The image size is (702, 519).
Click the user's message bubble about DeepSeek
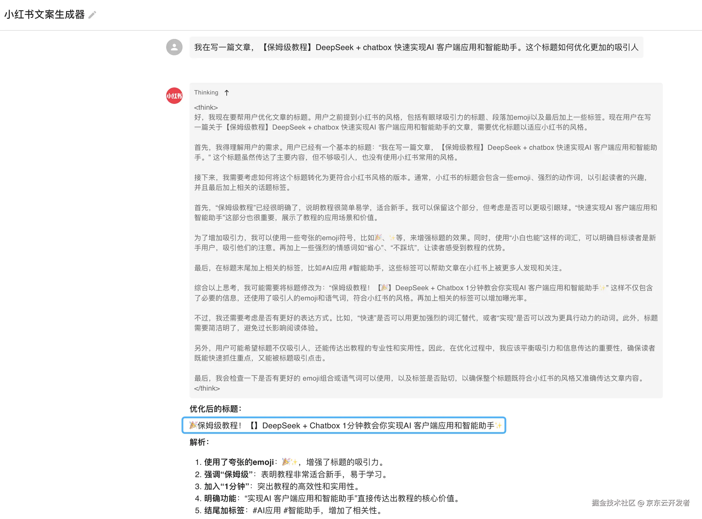pyautogui.click(x=416, y=47)
